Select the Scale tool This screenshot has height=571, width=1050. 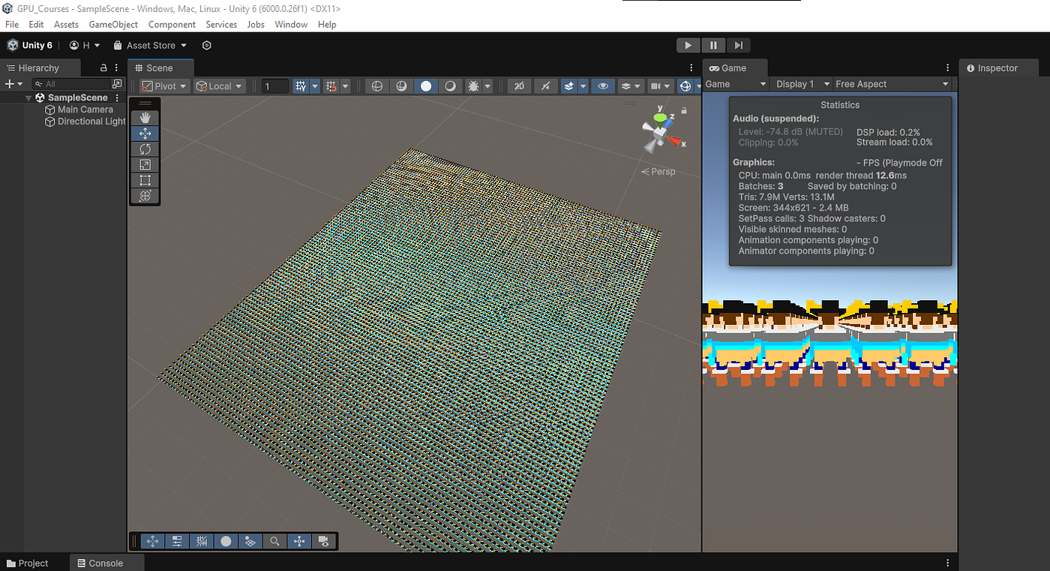[145, 164]
